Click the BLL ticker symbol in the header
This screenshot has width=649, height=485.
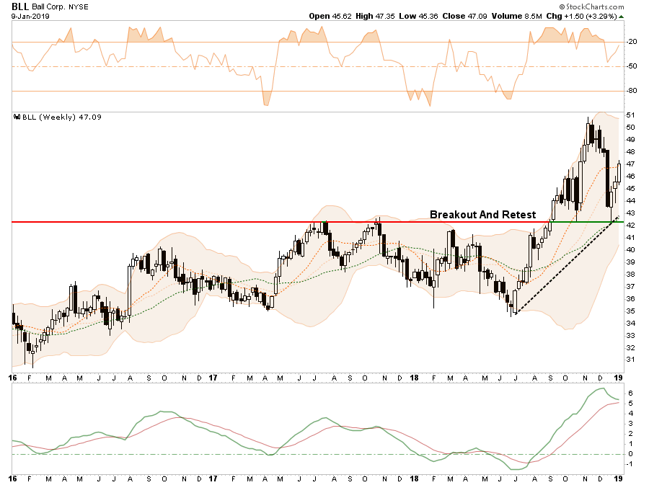20,6
